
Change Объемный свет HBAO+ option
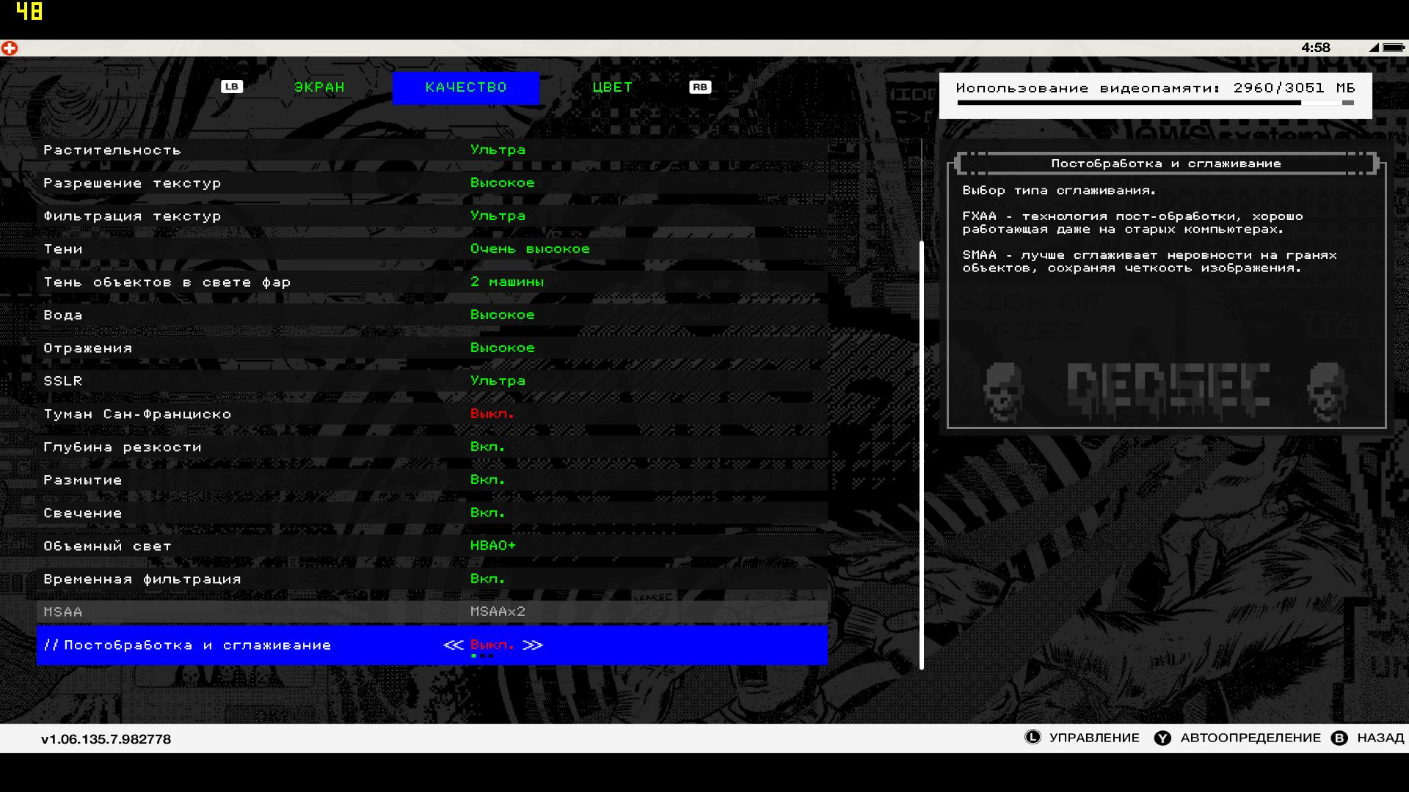point(492,546)
